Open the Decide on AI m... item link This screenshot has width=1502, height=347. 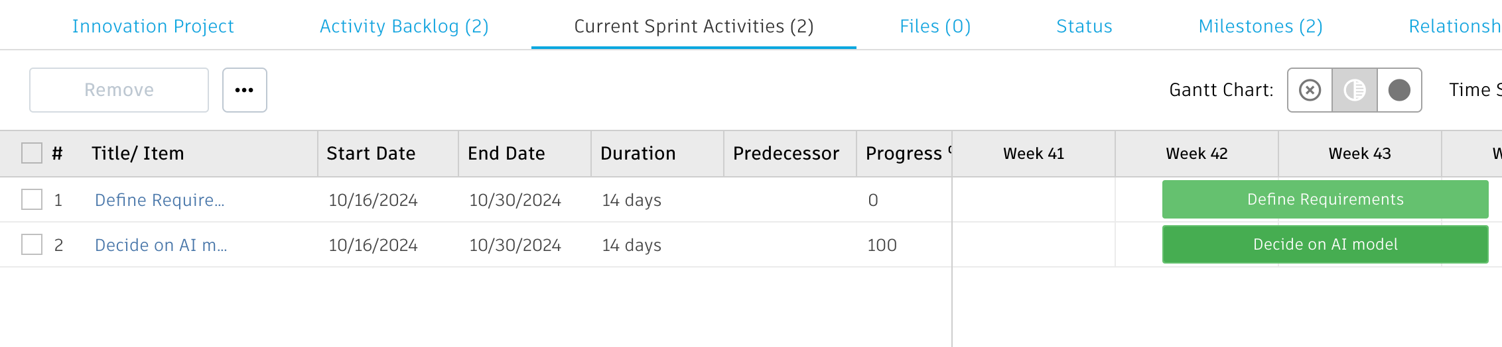(161, 245)
